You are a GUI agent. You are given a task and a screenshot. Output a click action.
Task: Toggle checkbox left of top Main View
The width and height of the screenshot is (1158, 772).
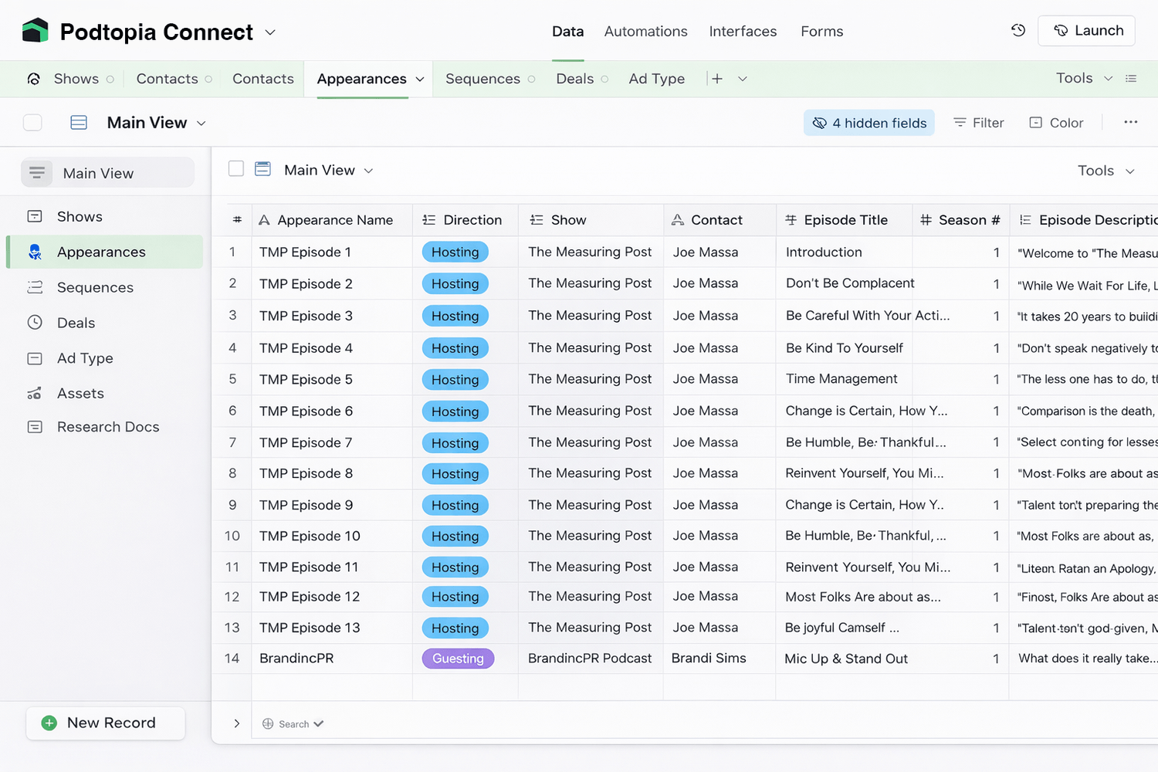click(x=32, y=123)
